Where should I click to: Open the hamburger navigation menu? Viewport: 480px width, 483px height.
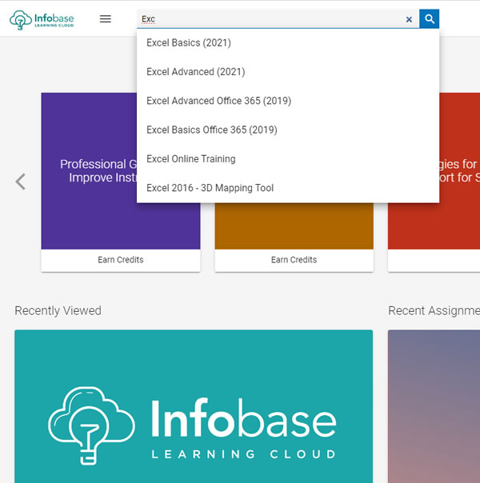click(x=106, y=18)
